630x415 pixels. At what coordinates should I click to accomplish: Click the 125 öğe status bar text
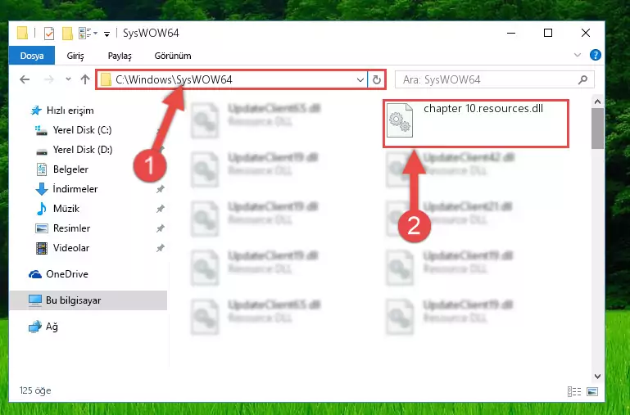point(35,390)
